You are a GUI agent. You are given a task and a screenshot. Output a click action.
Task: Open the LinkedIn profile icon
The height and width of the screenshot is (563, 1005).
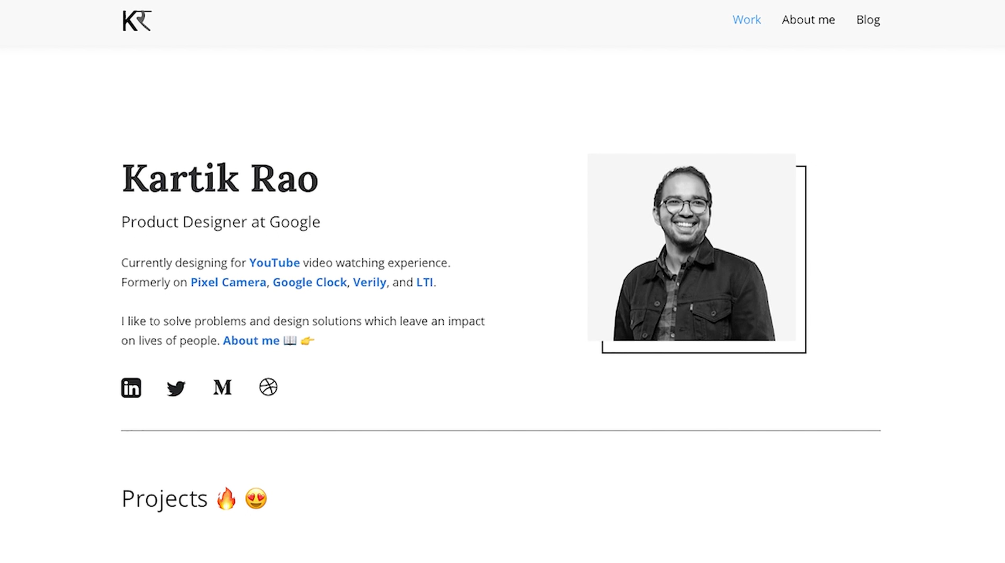pos(131,388)
